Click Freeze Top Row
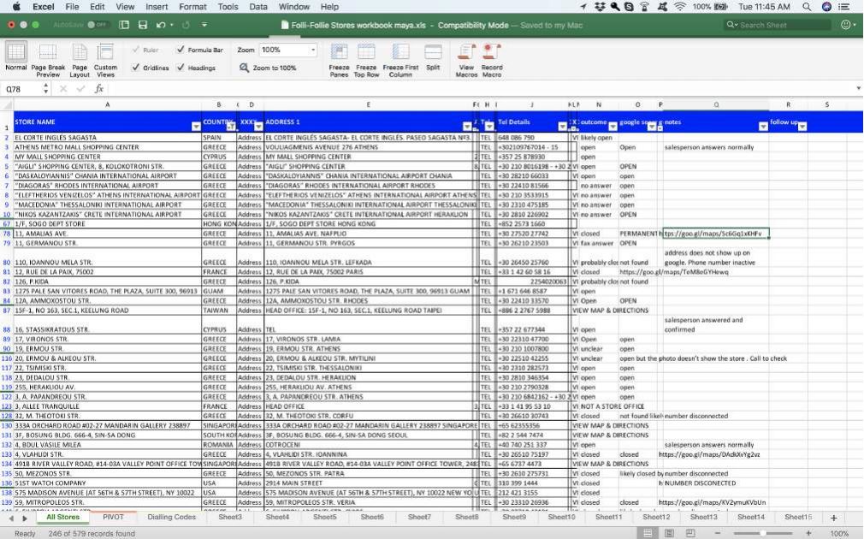The height and width of the screenshot is (539, 864). 366,61
